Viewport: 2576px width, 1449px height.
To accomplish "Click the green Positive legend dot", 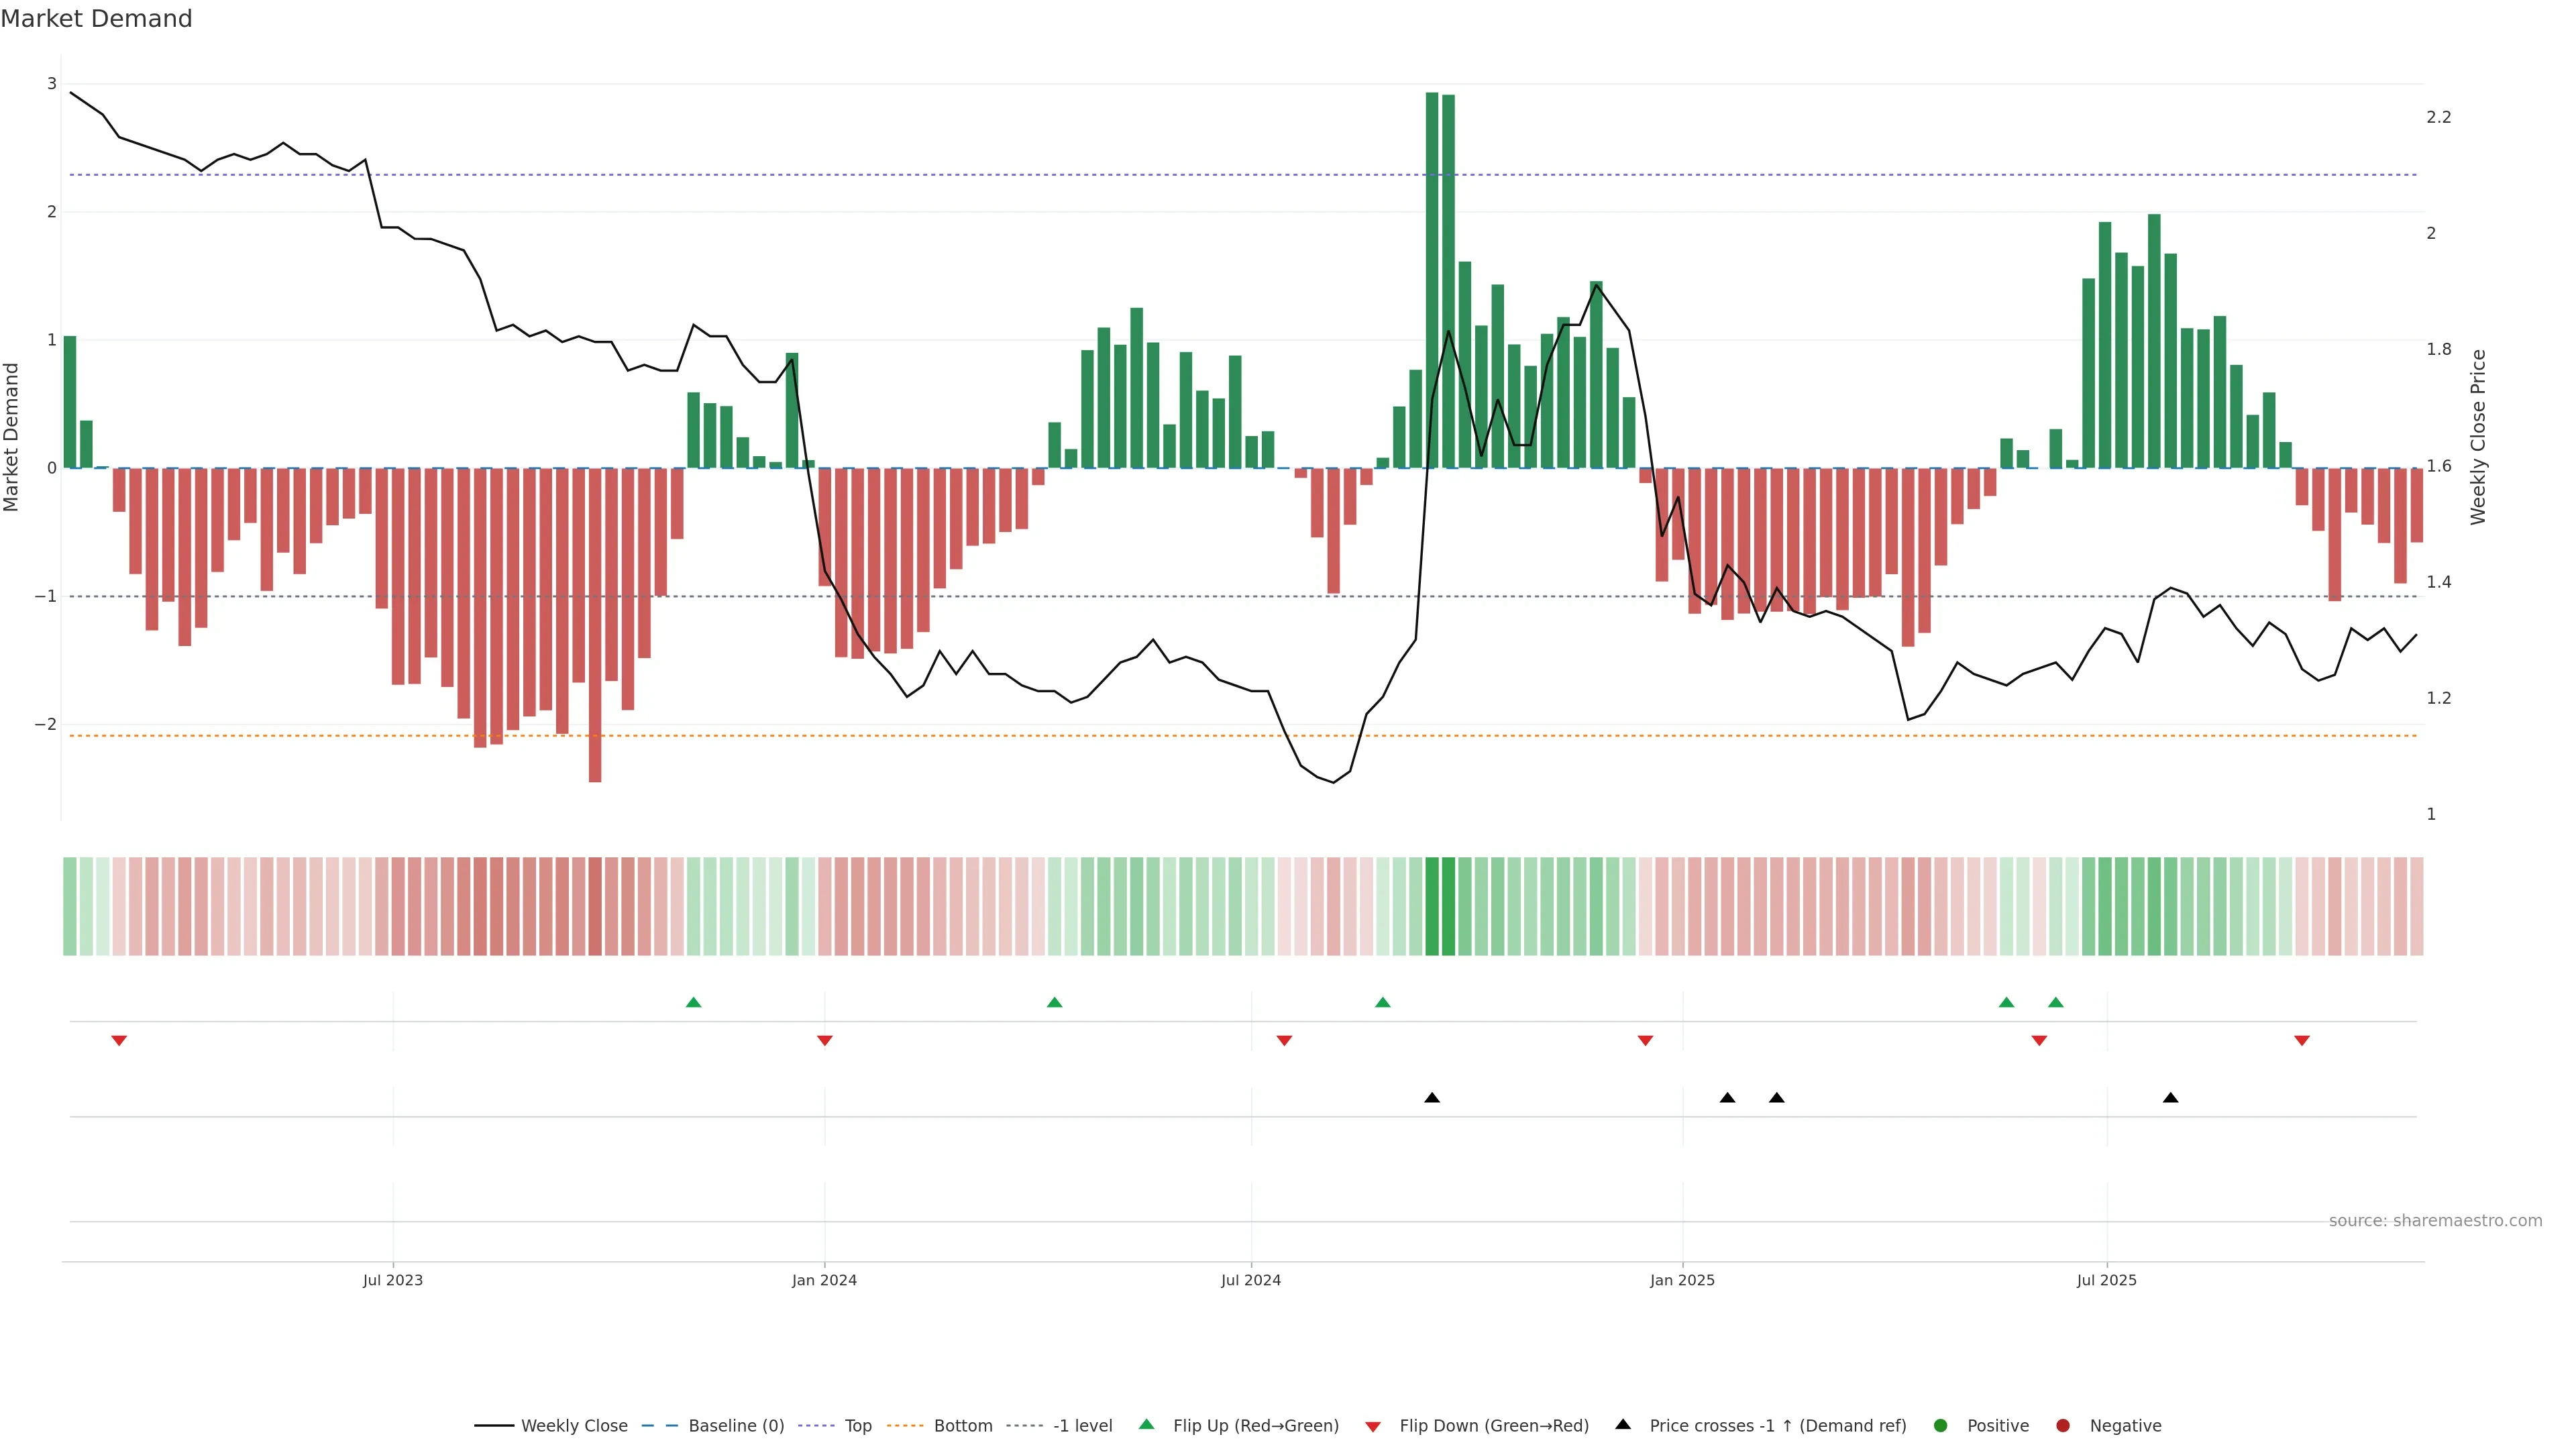I will [x=1941, y=1425].
